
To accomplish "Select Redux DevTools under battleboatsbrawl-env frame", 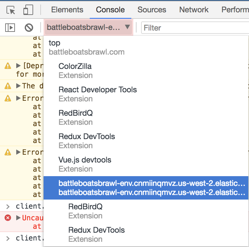I will (x=146, y=234).
